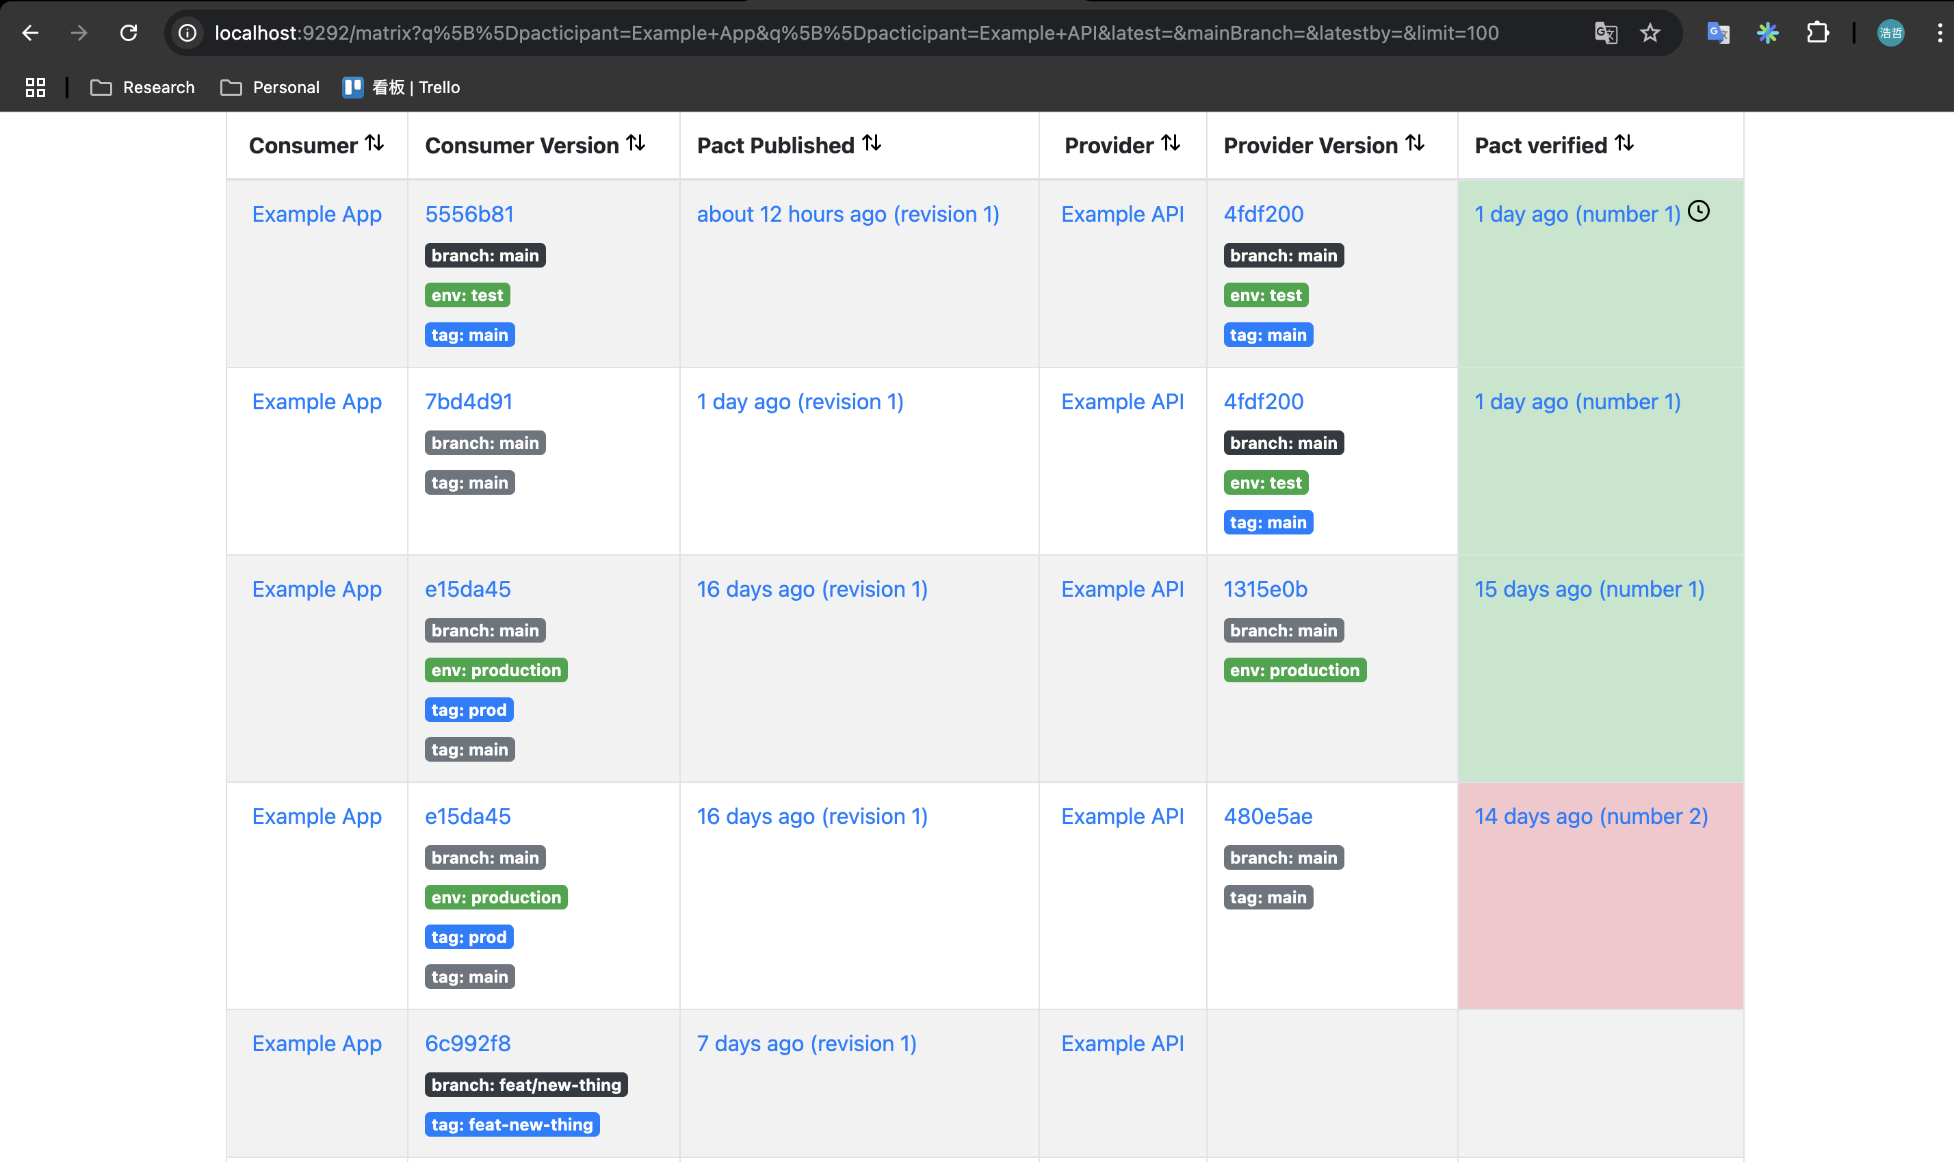This screenshot has width=1954, height=1162.
Task: Open Chrome three-dot menu
Action: (1939, 33)
